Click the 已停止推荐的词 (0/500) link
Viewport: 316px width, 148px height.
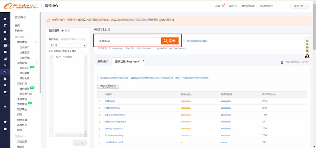pyautogui.click(x=297, y=62)
